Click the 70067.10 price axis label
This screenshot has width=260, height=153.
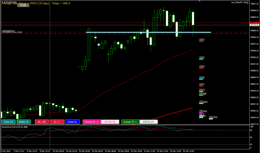pos(255,4)
